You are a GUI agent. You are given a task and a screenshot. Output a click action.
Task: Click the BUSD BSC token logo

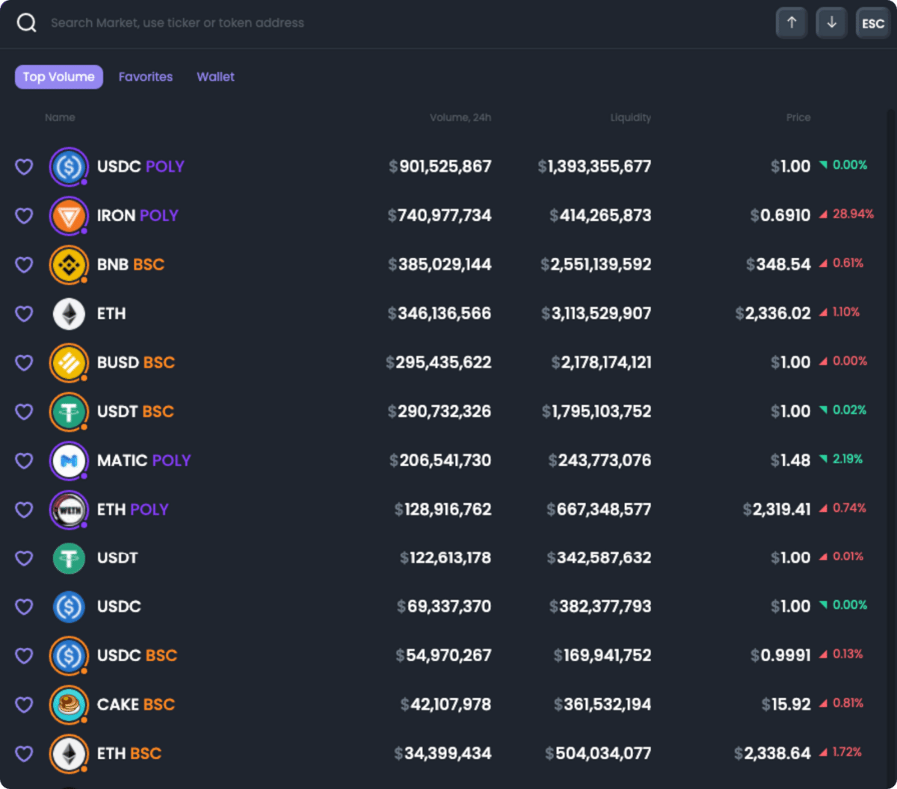tap(69, 362)
